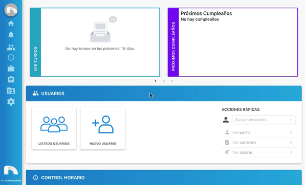Click the round profile logo avatar at top
The height and width of the screenshot is (185, 305).
[11, 10]
